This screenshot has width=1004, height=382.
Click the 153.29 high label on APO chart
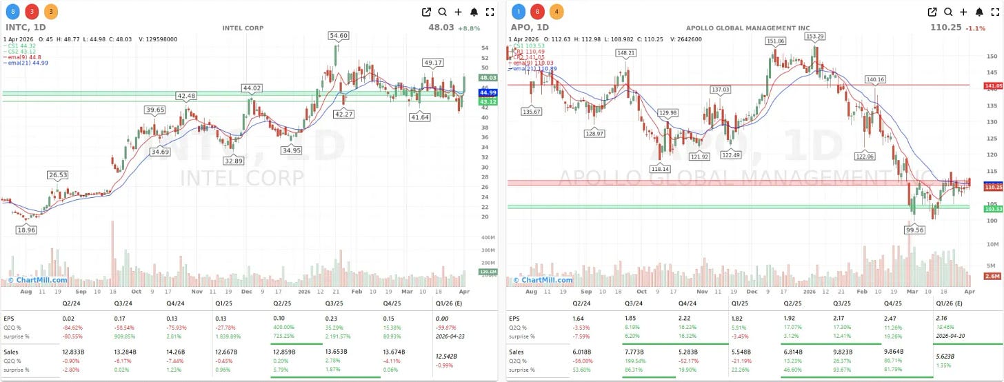pos(815,36)
